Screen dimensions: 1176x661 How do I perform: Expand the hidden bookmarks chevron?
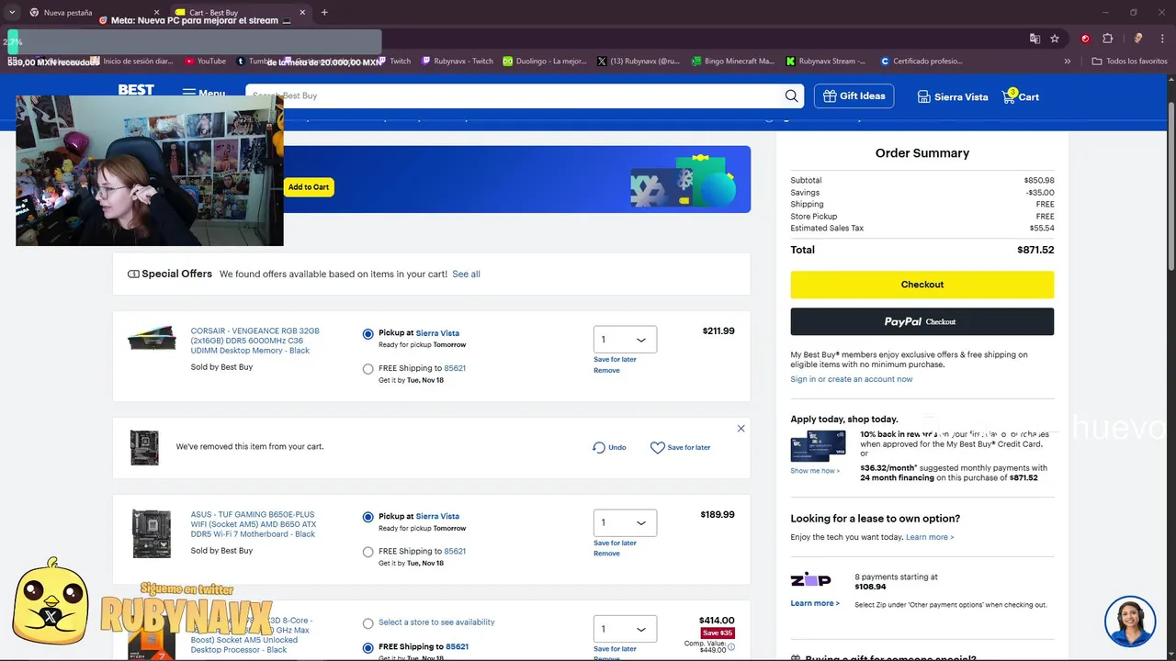coord(1067,62)
